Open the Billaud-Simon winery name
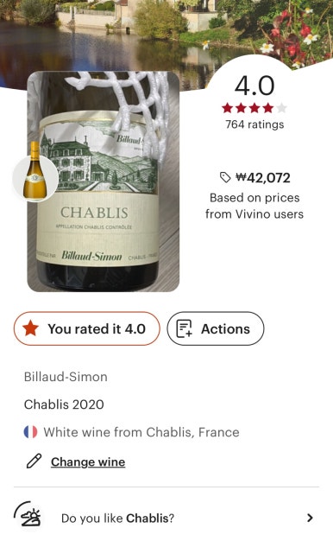This screenshot has height=541, width=333. click(66, 377)
